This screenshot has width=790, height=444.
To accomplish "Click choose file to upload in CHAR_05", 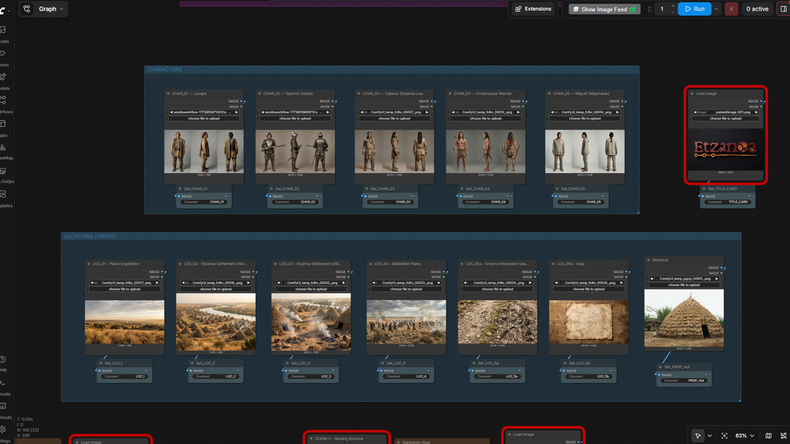I will click(585, 118).
